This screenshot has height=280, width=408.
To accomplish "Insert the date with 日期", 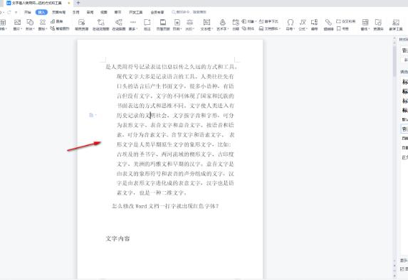I will tap(236, 24).
